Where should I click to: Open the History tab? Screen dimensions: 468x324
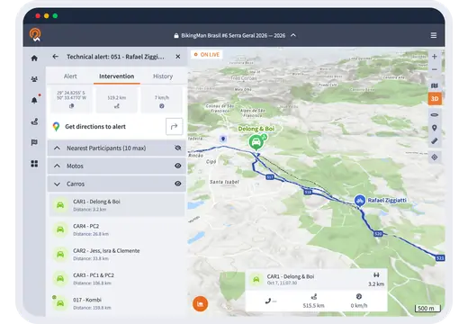coord(163,76)
